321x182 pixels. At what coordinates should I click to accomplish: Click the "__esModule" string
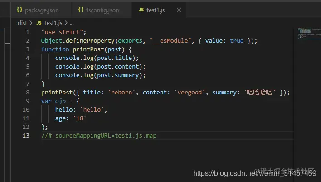click(x=170, y=40)
